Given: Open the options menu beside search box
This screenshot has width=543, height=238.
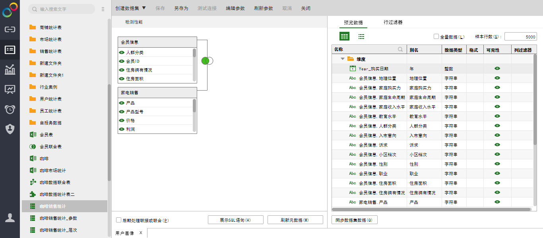Looking at the screenshot, I should pos(103,9).
